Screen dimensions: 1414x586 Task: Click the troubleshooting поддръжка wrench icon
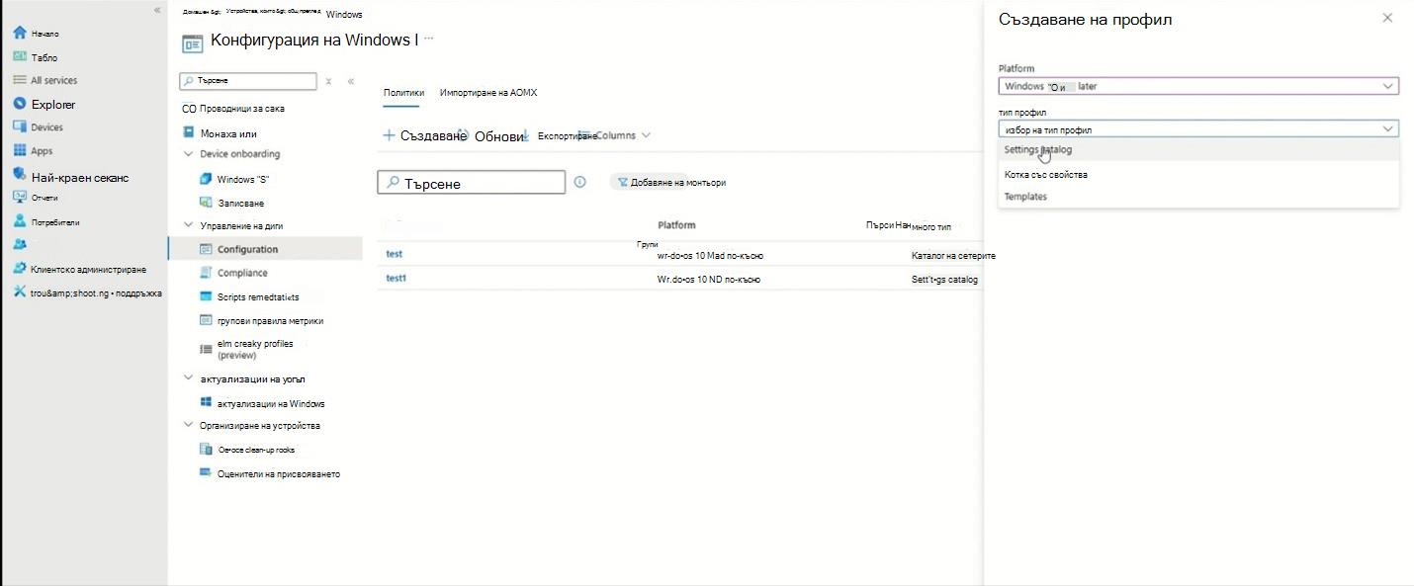click(19, 292)
